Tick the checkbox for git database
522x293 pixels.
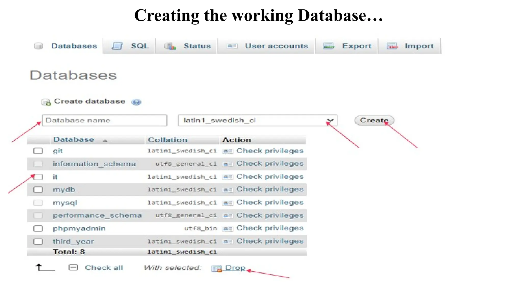pyautogui.click(x=38, y=151)
